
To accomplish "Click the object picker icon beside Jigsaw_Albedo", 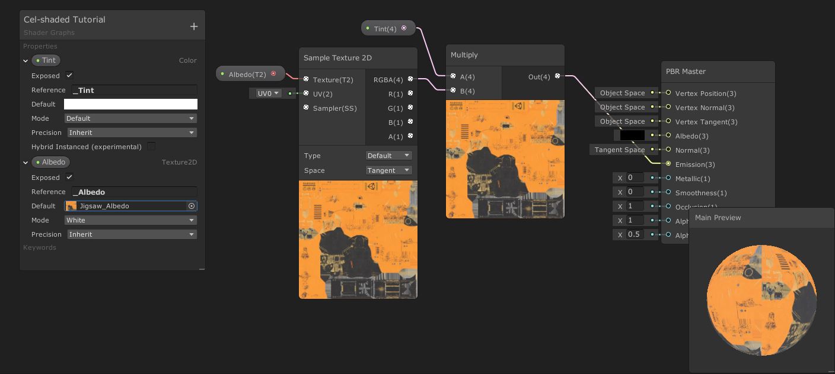I will pyautogui.click(x=191, y=206).
